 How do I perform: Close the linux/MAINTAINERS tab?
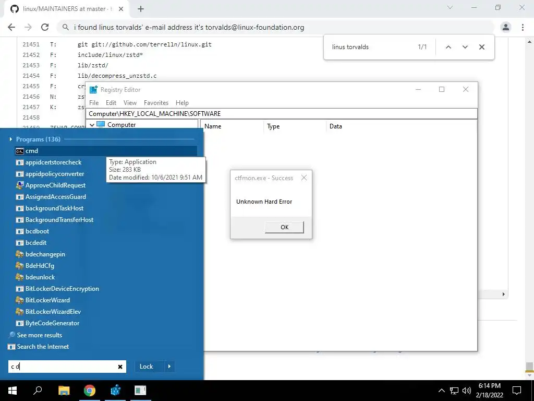click(x=121, y=9)
